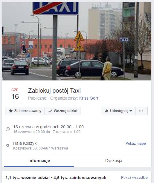Viewport: 154px width, 183px height.
Task: Click the clock icon beside event time
Action: (x=8, y=129)
